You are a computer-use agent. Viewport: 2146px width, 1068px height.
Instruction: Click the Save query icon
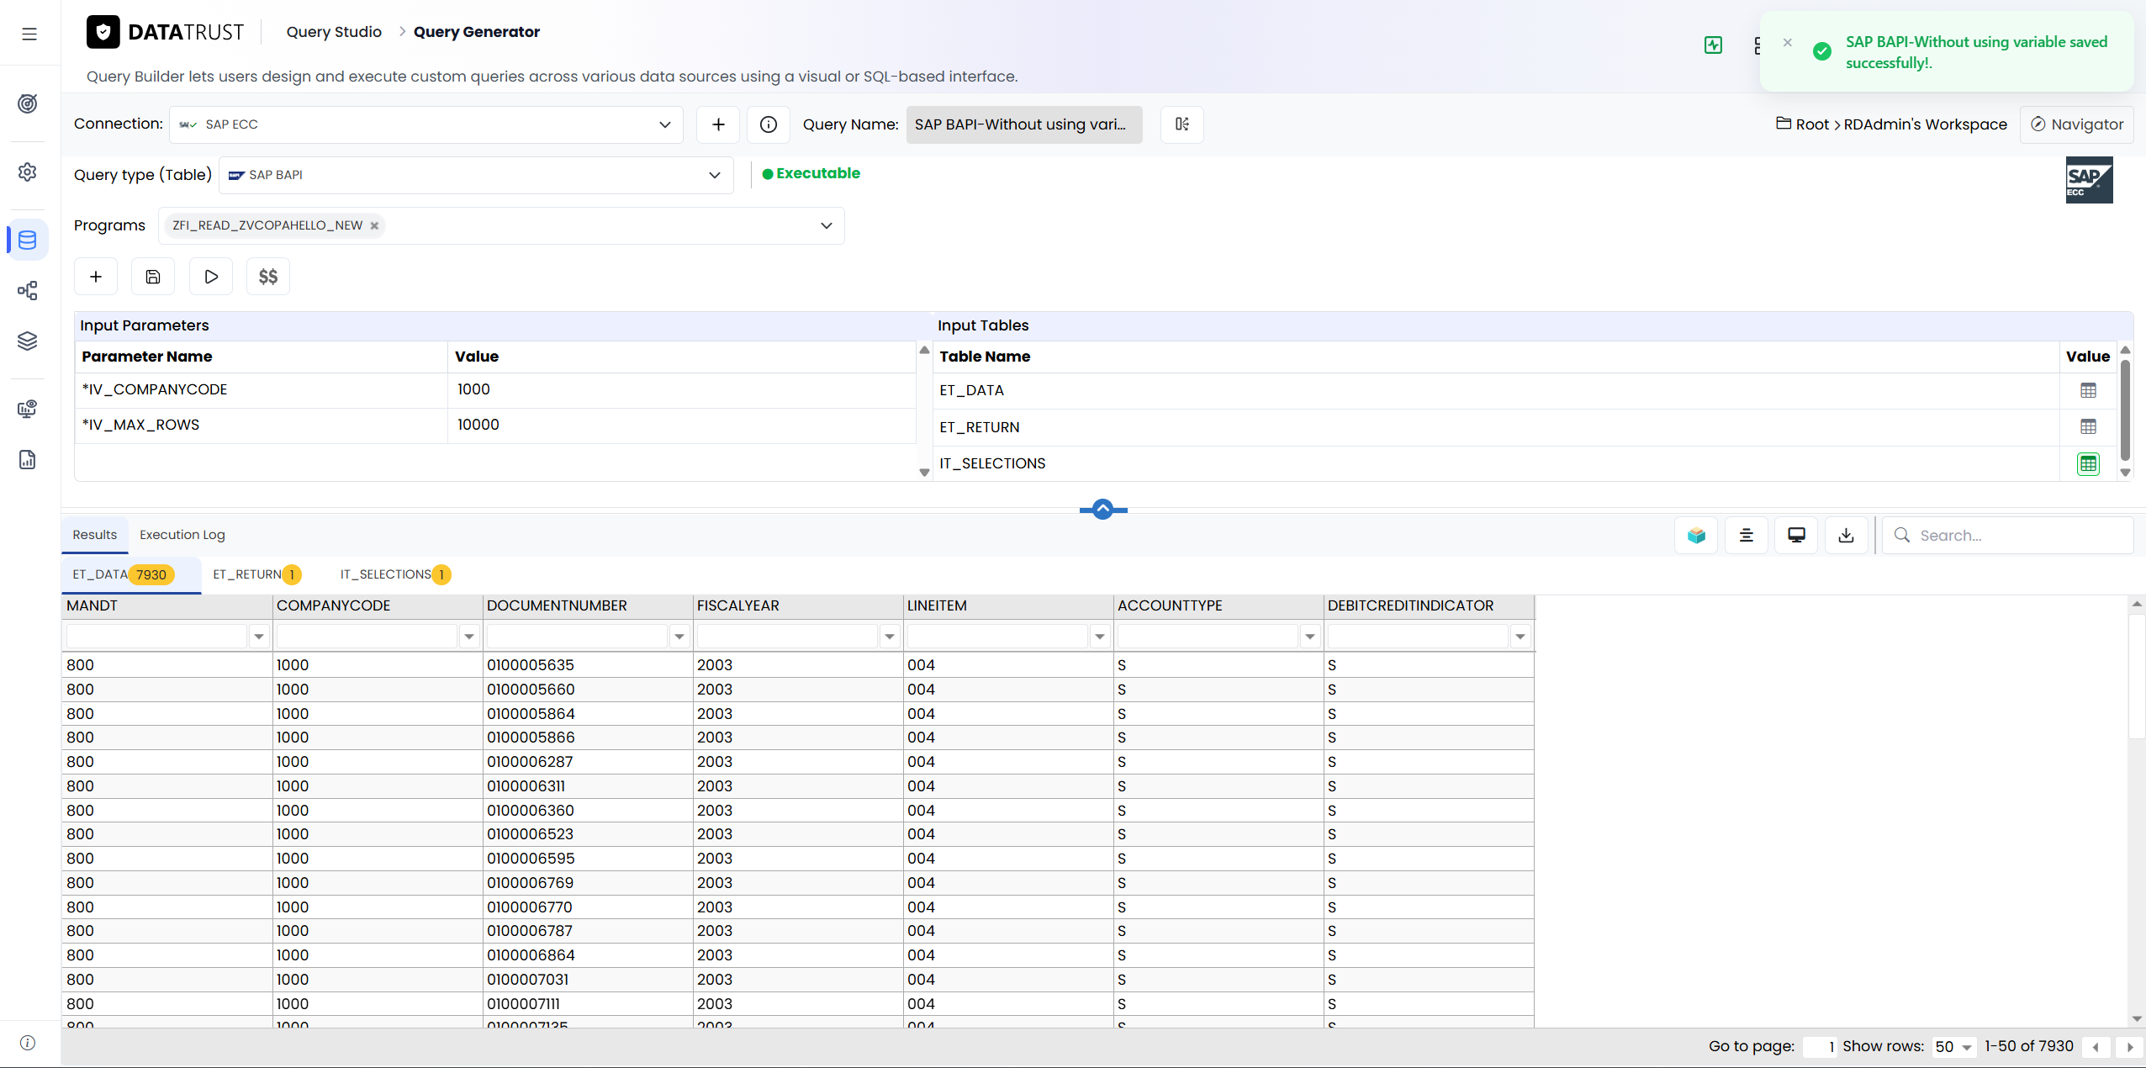(153, 277)
